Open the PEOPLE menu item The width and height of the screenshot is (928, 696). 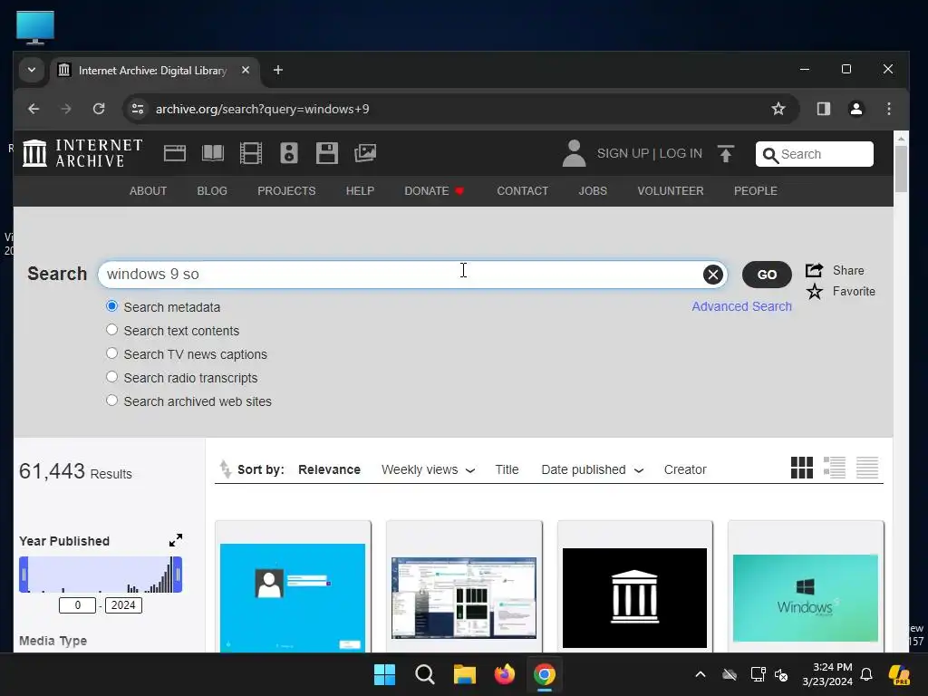click(756, 191)
